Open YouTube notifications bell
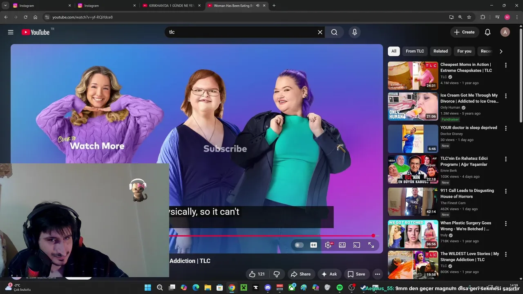Viewport: 523px width, 294px height. tap(487, 32)
